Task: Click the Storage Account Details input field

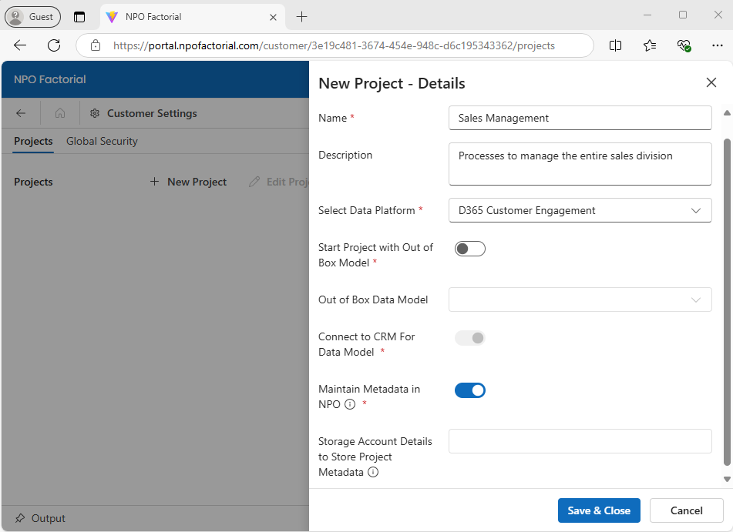Action: pos(580,441)
